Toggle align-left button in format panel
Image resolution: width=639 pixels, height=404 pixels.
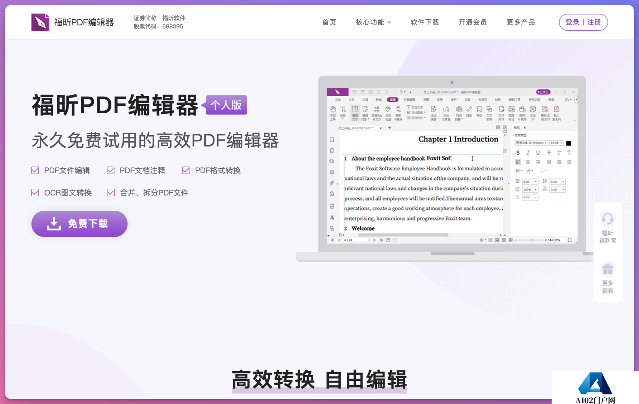tap(518, 162)
